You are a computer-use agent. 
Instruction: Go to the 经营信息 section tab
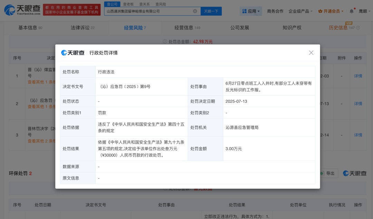pyautogui.click(x=187, y=28)
